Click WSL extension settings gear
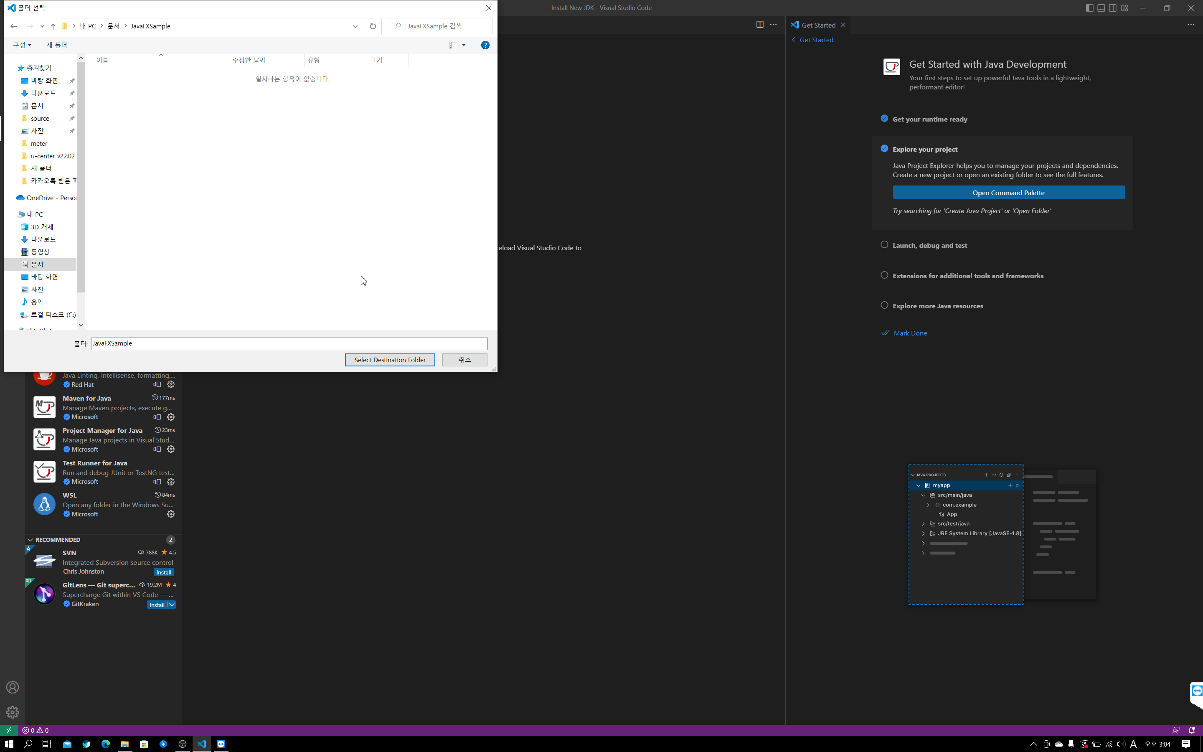Viewport: 1203px width, 752px height. (170, 514)
